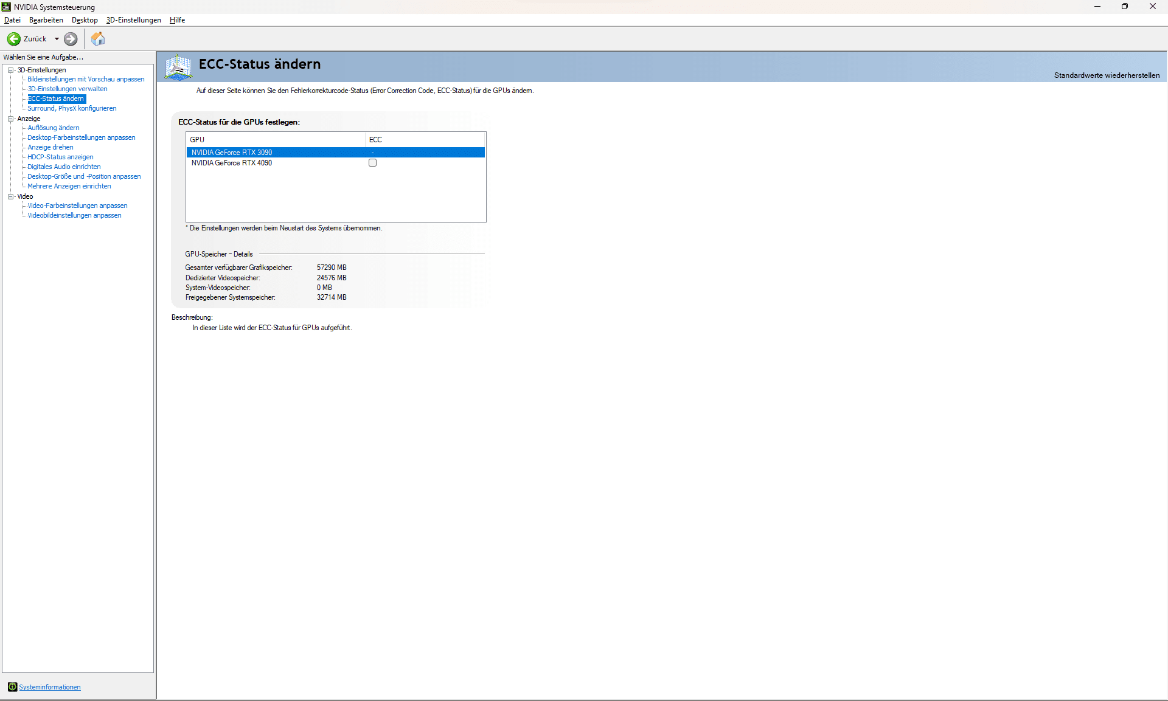Collapse the Anzeige tree node
The width and height of the screenshot is (1168, 701).
pyautogui.click(x=11, y=119)
